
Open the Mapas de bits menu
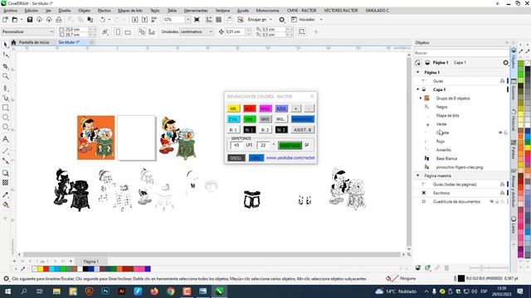coord(130,11)
